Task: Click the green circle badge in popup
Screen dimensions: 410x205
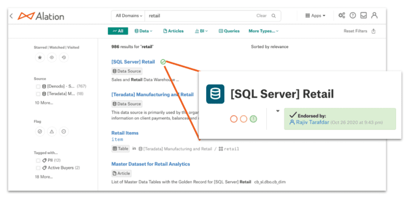Action: click(x=253, y=119)
